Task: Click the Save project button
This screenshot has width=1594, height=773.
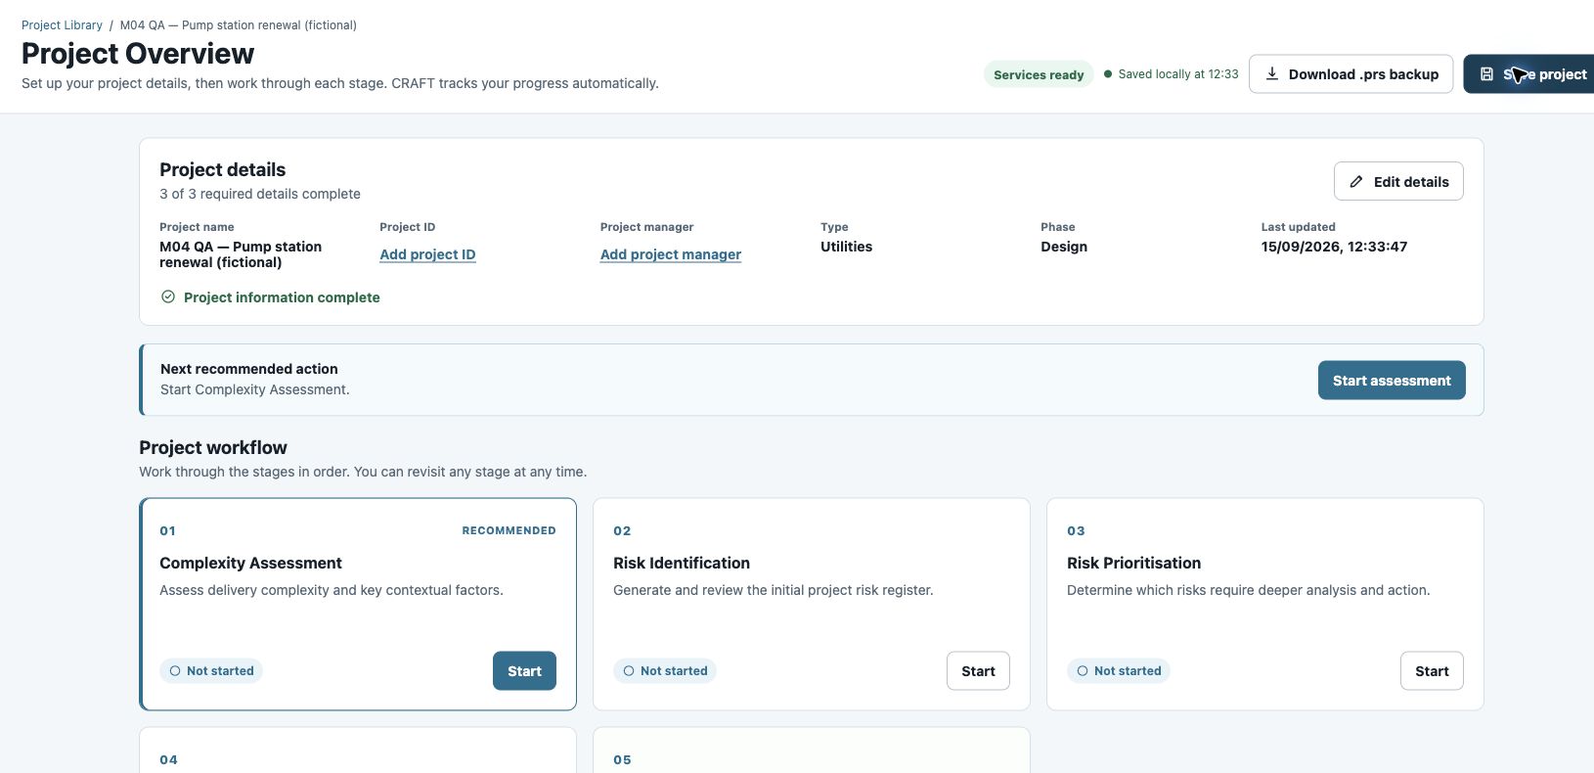Action: 1529,74
